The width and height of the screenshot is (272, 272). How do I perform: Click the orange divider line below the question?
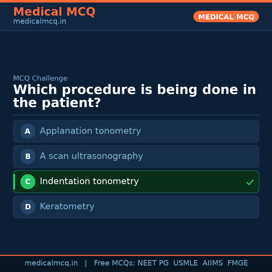pyautogui.click(x=136, y=115)
